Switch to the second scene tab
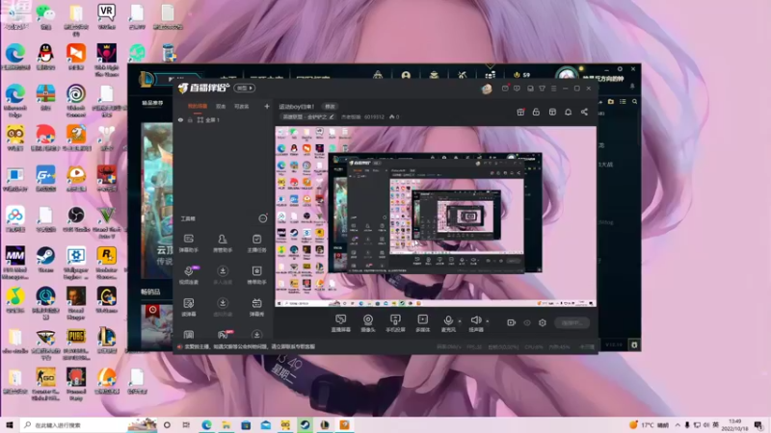Image resolution: width=771 pixels, height=433 pixels. pyautogui.click(x=221, y=106)
